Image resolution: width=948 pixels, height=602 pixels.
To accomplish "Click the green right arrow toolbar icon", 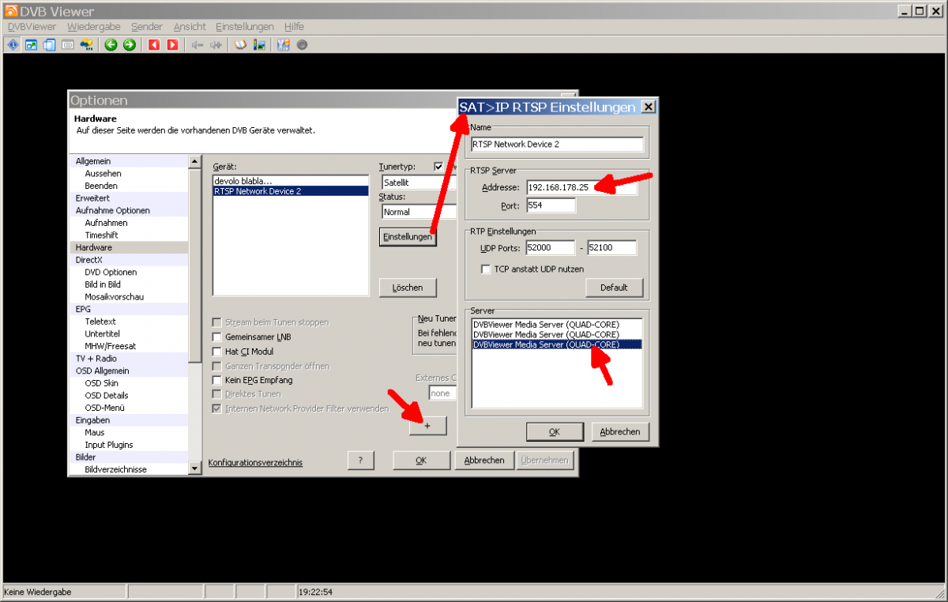I will (x=130, y=45).
